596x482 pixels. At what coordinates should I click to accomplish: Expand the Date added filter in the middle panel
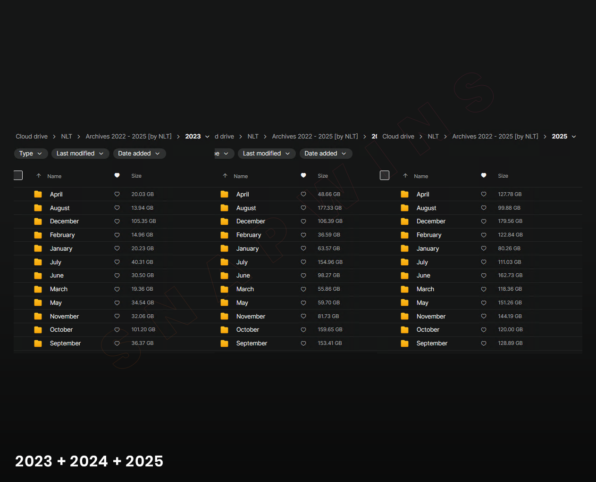(325, 154)
